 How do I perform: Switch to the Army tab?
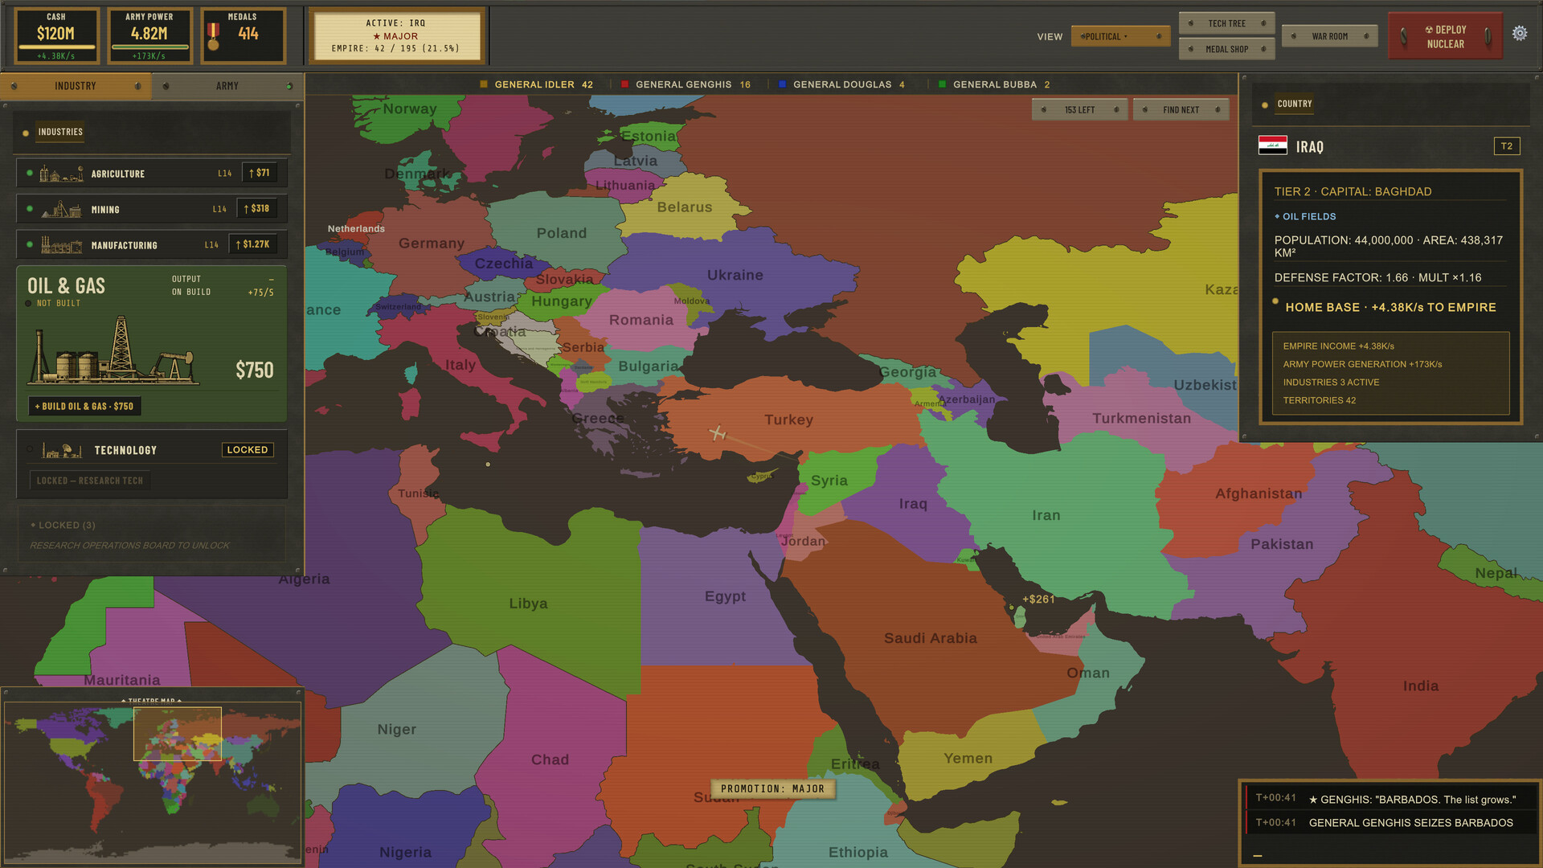[x=227, y=86]
